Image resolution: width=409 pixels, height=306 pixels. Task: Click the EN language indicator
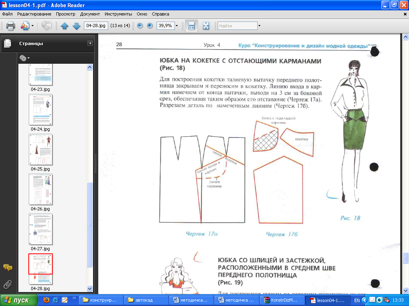[357, 300]
